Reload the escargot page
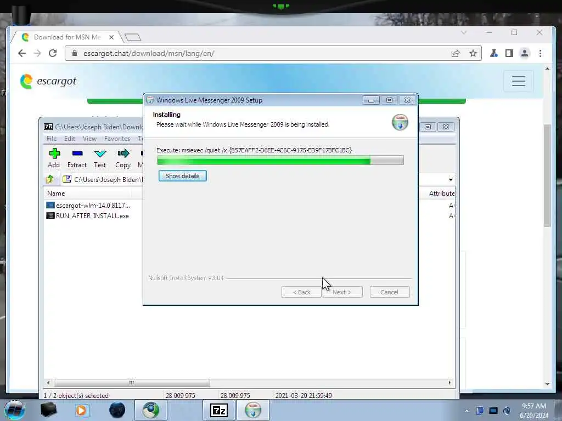 53,53
